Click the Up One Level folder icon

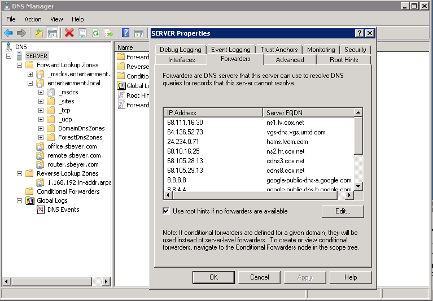click(38, 33)
